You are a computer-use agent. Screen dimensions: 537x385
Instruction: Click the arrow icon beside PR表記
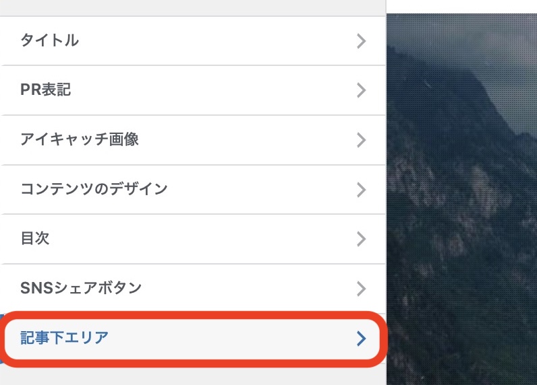pos(362,90)
